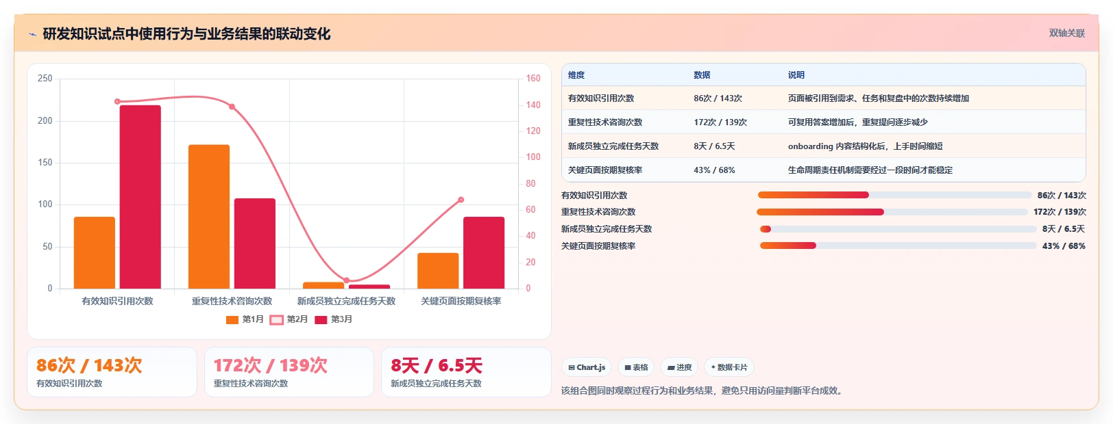Click the 进度 chip
1113x424 pixels.
click(x=679, y=367)
